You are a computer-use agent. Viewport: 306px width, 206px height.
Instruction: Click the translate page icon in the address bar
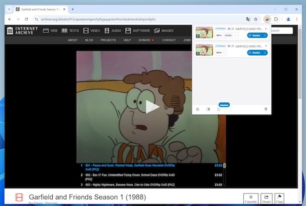pyautogui.click(x=248, y=19)
